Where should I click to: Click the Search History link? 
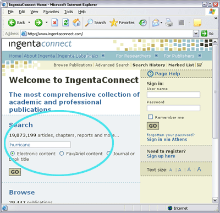[149, 65]
